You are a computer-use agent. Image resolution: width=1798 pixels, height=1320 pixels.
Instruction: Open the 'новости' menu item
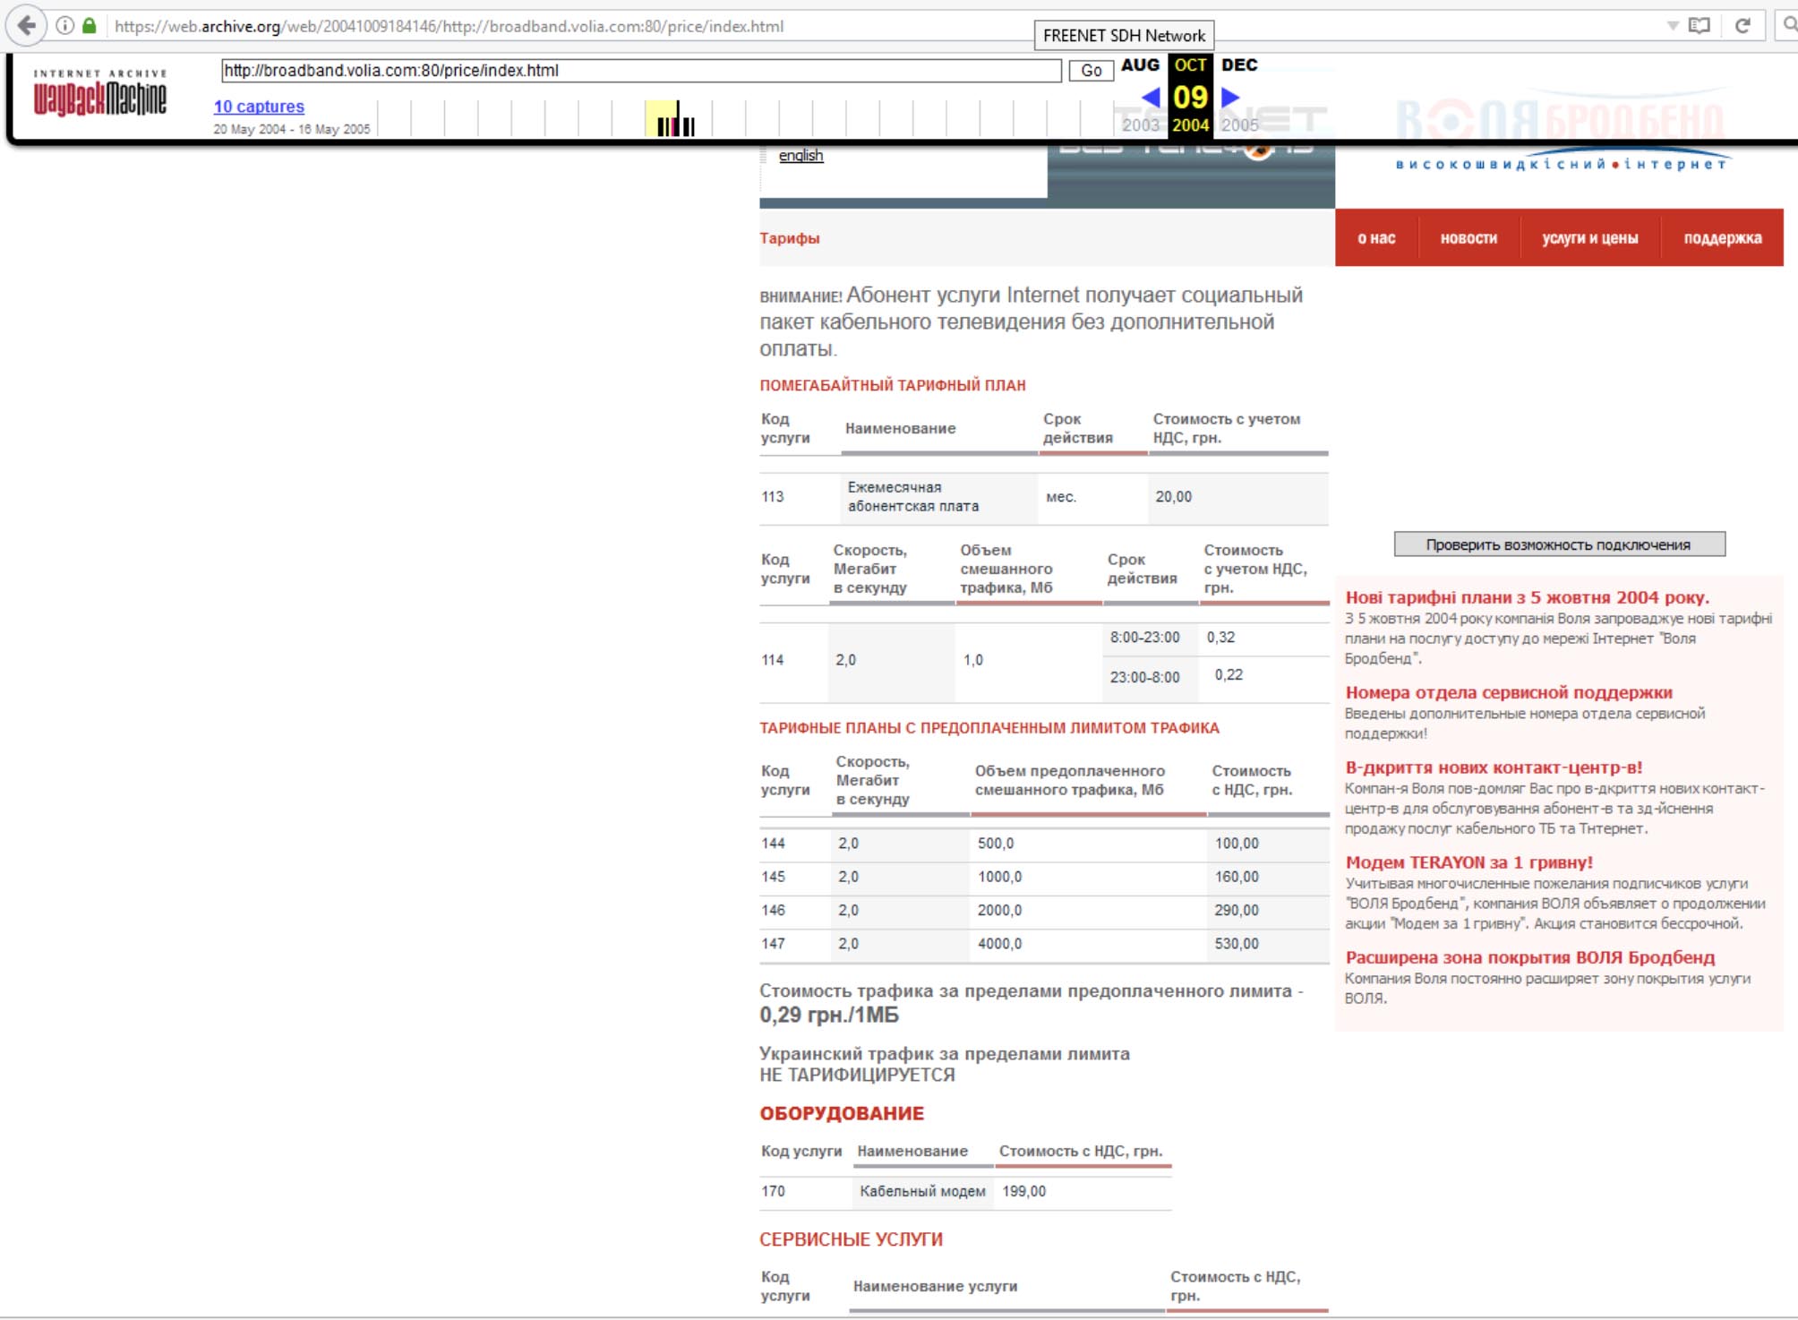tap(1468, 238)
